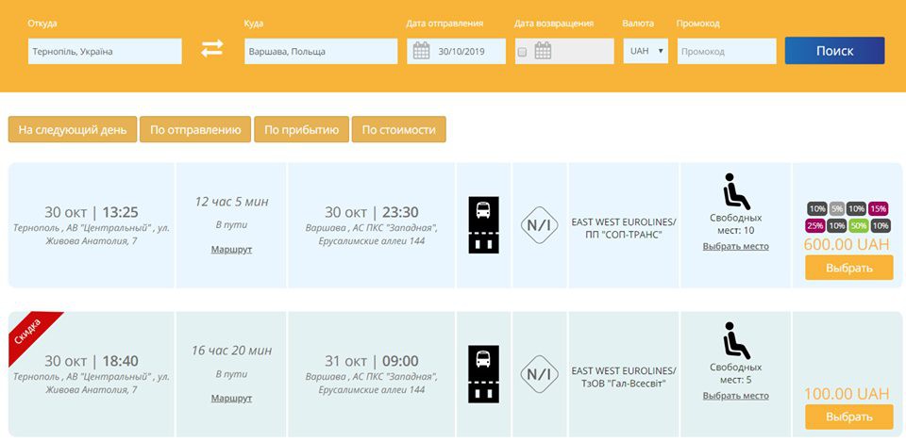This screenshot has height=442, width=906.
Task: Open the return date calendar icon
Action: [543, 51]
